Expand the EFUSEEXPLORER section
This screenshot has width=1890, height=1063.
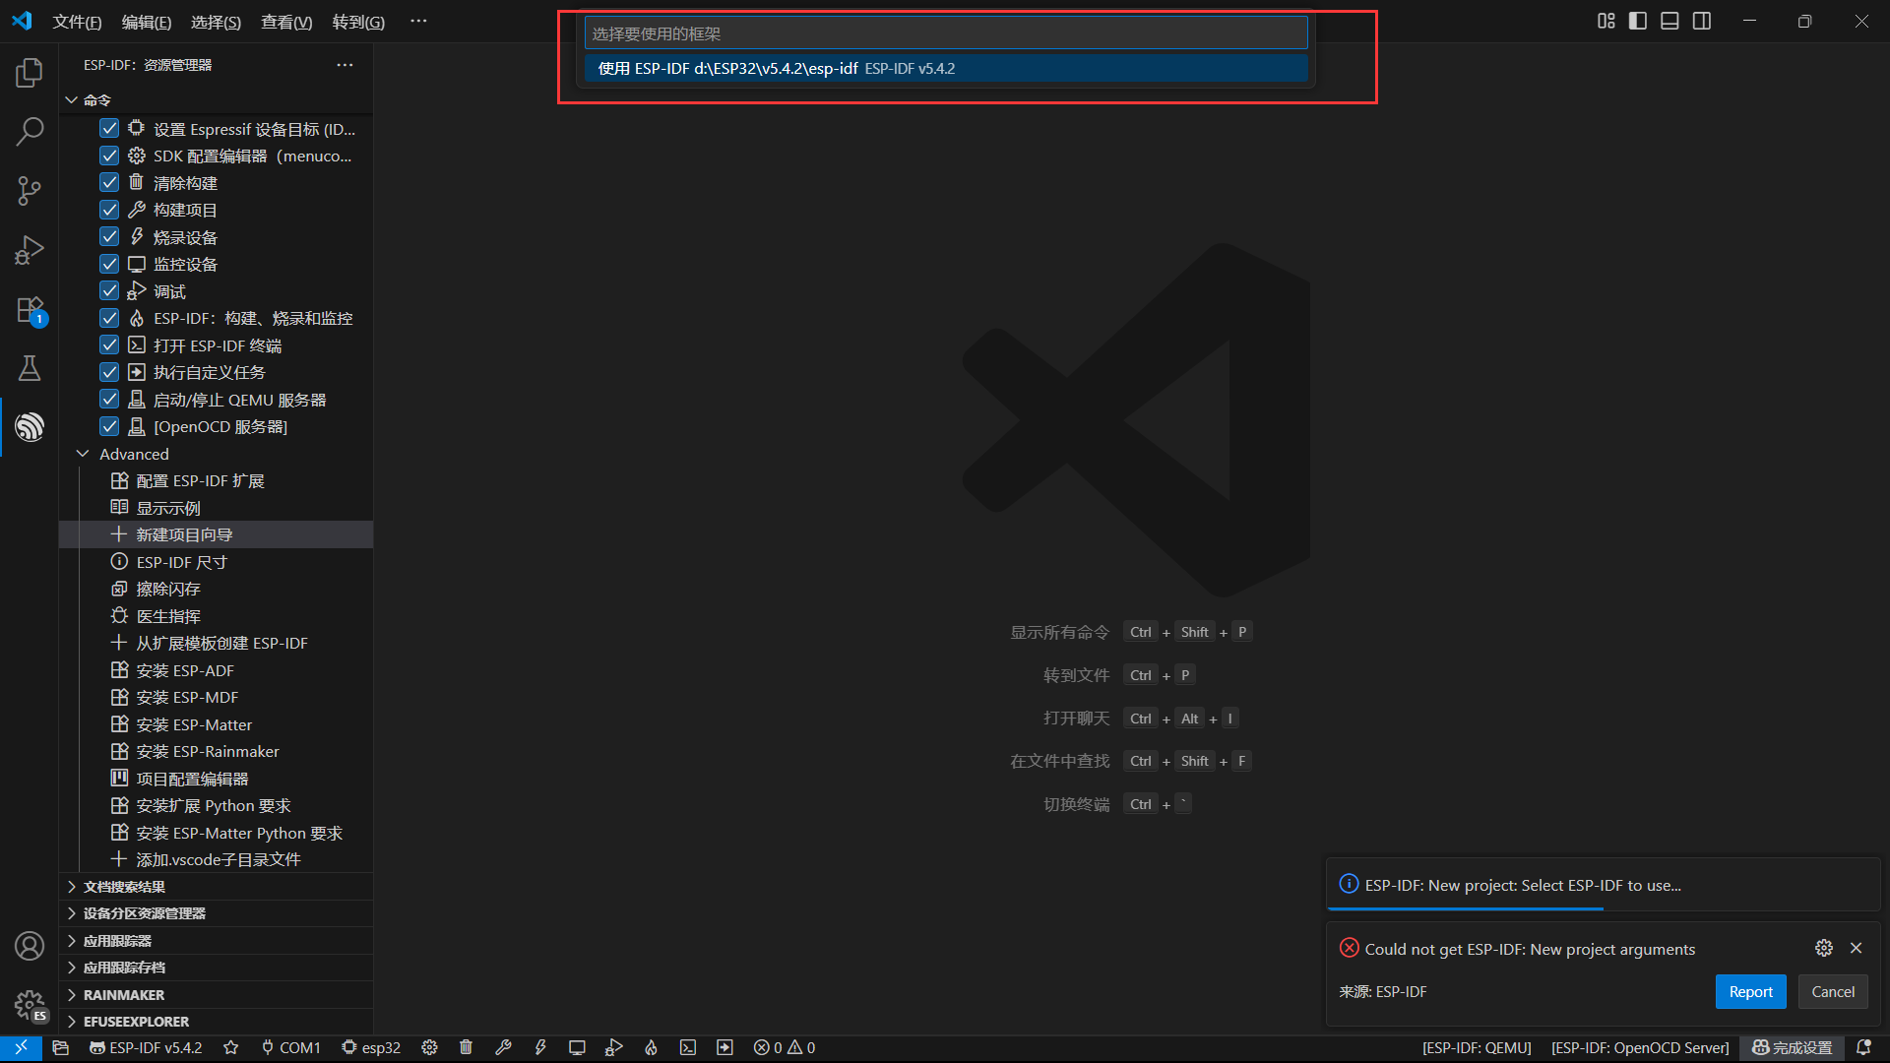coord(217,1022)
